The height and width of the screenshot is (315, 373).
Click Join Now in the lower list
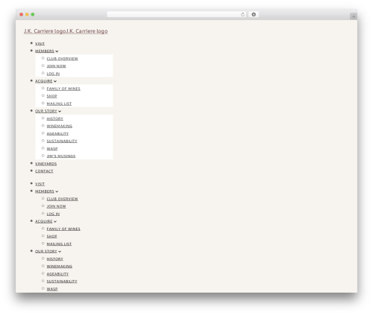(57, 206)
